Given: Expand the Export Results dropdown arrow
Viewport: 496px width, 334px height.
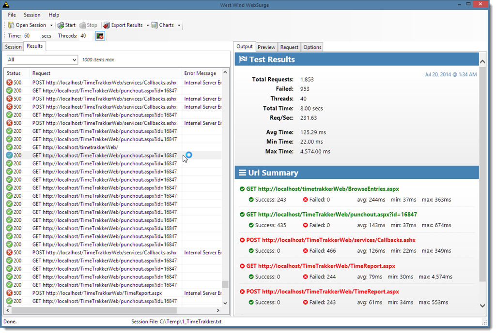Looking at the screenshot, I should tap(148, 25).
